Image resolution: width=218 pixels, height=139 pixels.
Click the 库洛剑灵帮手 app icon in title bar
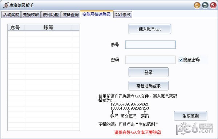6,5
